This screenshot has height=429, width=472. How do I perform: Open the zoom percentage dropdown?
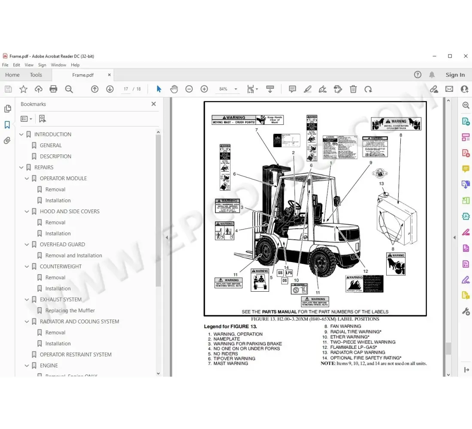coord(235,89)
